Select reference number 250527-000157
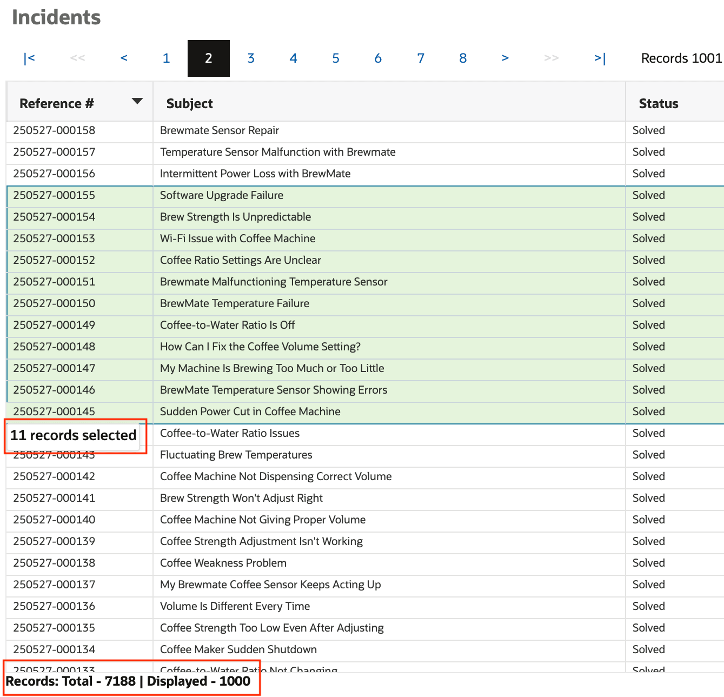724x697 pixels. click(x=54, y=152)
